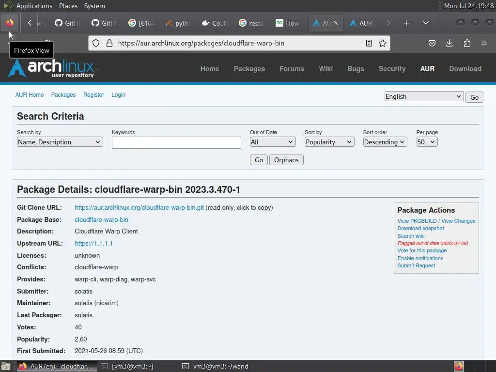
Task: Click the Login link
Action: click(x=118, y=95)
